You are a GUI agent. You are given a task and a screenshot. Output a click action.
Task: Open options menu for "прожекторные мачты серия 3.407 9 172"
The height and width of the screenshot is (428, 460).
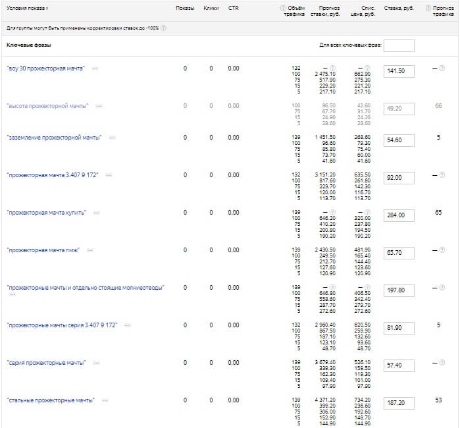point(128,325)
